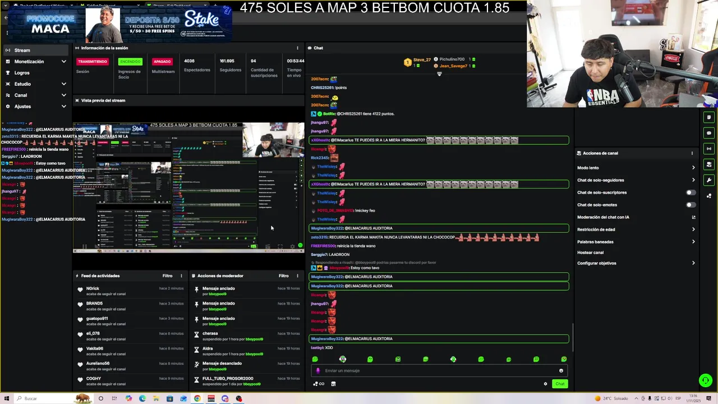
Task: Open Acciones de moderador options menu
Action: tap(297, 276)
